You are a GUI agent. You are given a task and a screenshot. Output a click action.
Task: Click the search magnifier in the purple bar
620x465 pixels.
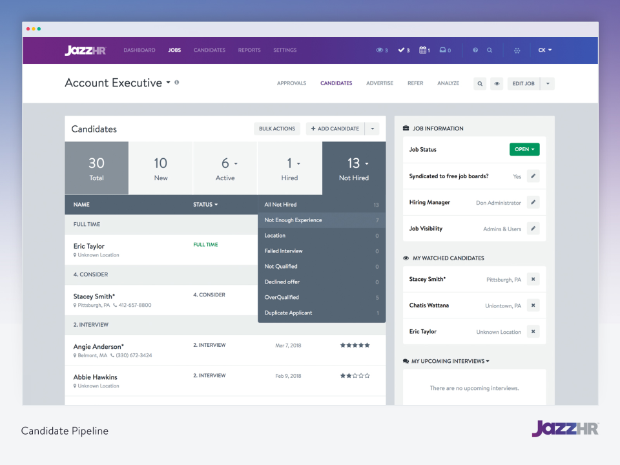tap(490, 50)
